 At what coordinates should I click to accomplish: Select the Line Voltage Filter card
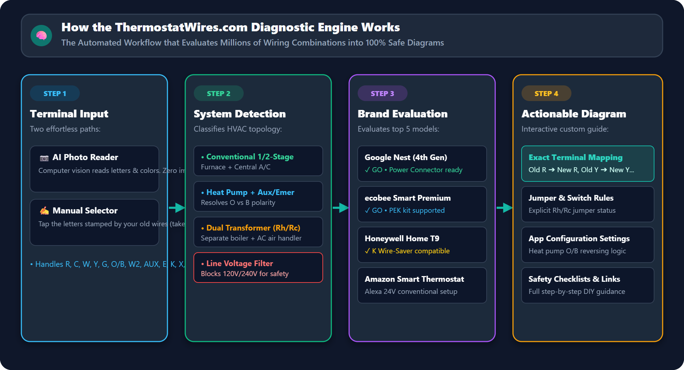point(258,268)
